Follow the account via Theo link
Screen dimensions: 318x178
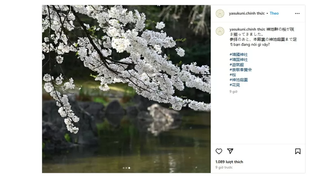(274, 13)
